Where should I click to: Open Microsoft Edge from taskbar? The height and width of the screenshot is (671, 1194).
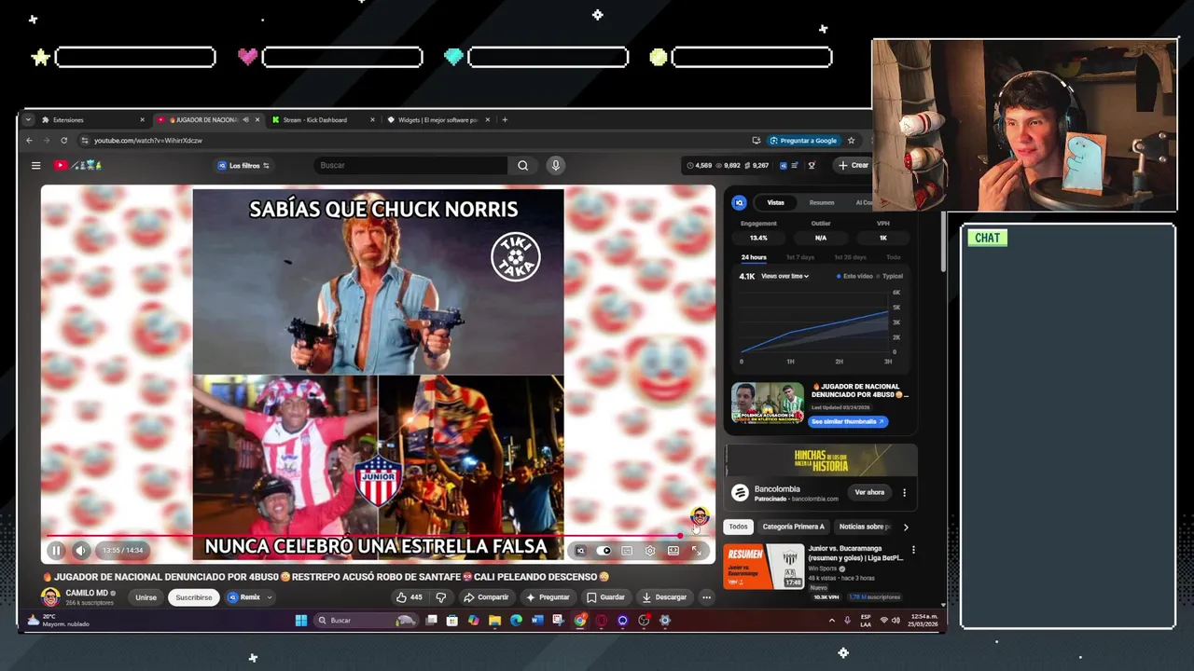click(x=516, y=621)
